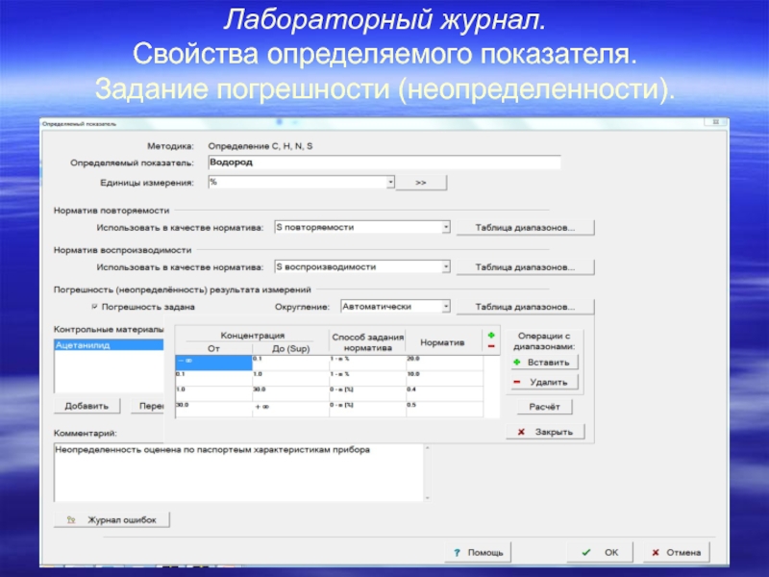
Task: Click the red minus icon beside Норматив column
Action: [x=491, y=346]
